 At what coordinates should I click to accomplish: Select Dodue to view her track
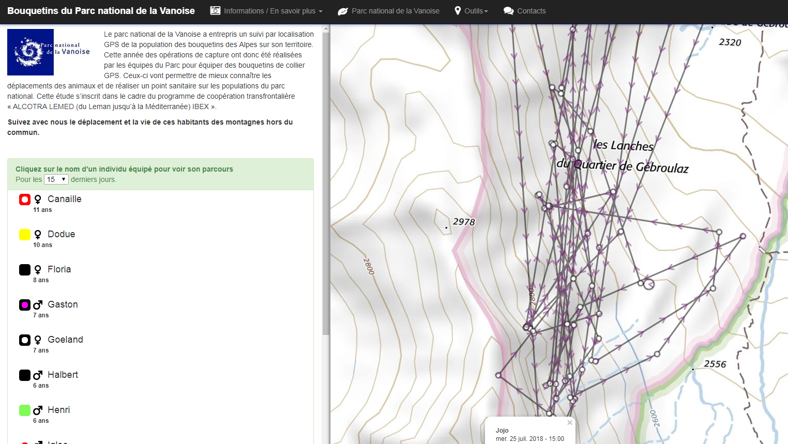(62, 234)
